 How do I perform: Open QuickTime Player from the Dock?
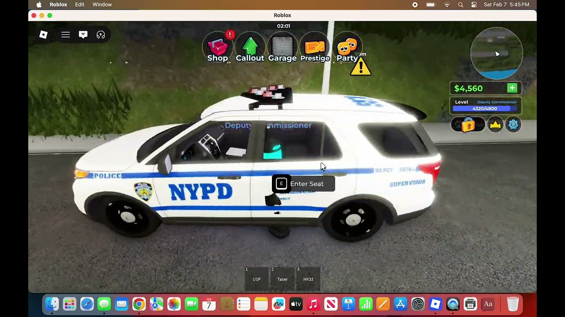coord(453,304)
